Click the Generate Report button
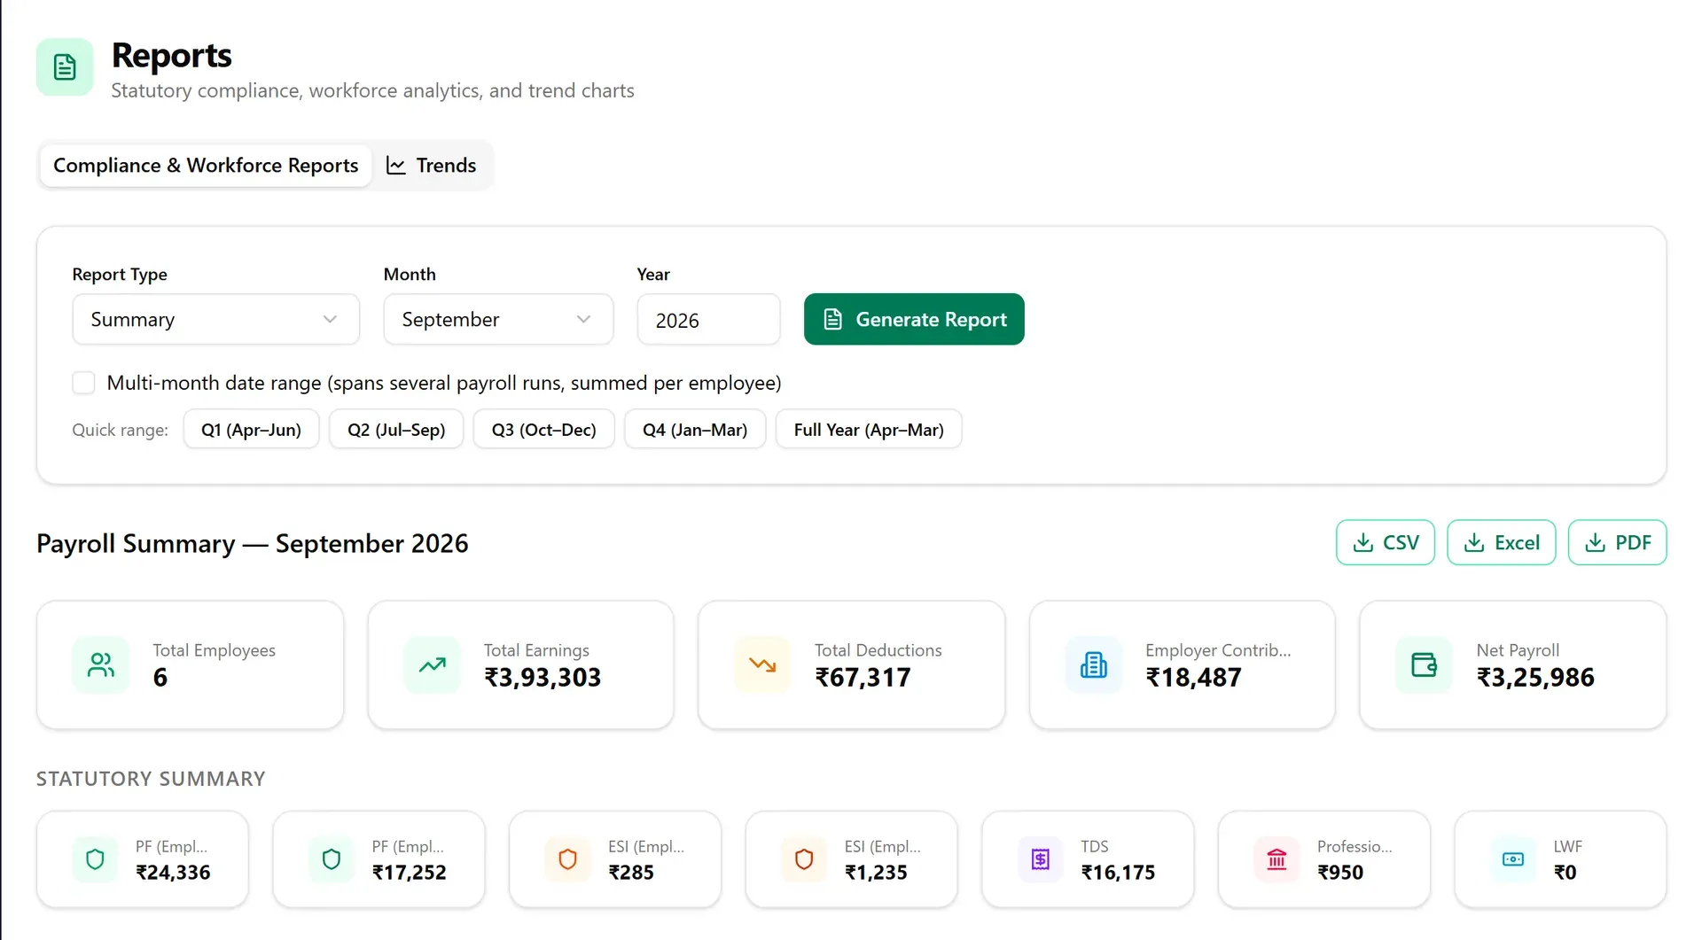The image size is (1702, 940). [x=914, y=320]
